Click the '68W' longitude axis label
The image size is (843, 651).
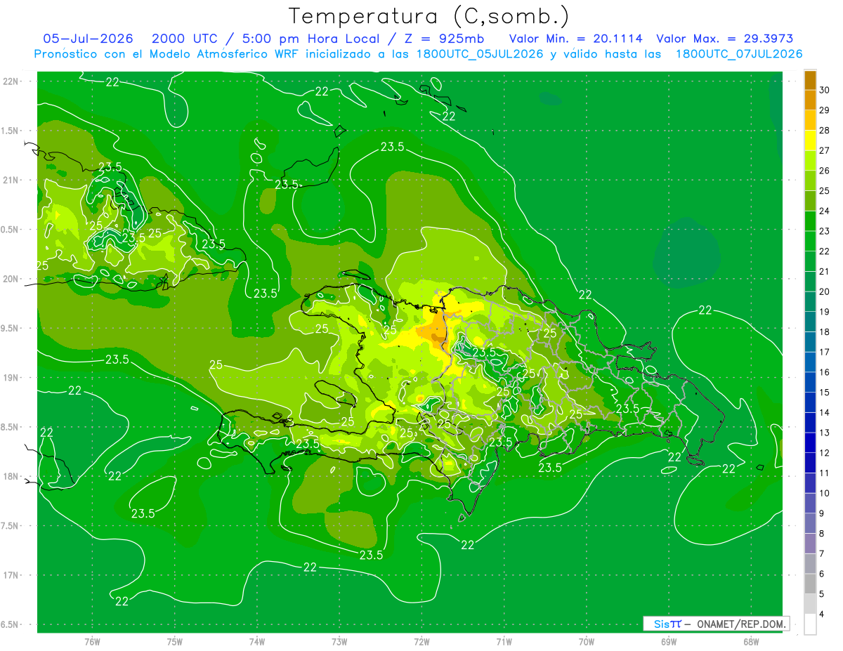click(x=751, y=642)
